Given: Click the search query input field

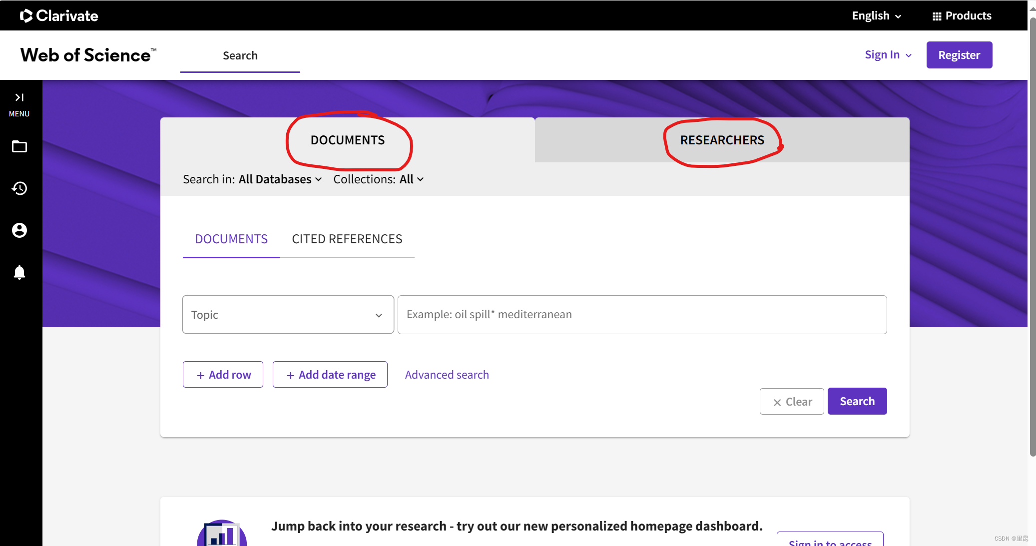Looking at the screenshot, I should pos(642,315).
